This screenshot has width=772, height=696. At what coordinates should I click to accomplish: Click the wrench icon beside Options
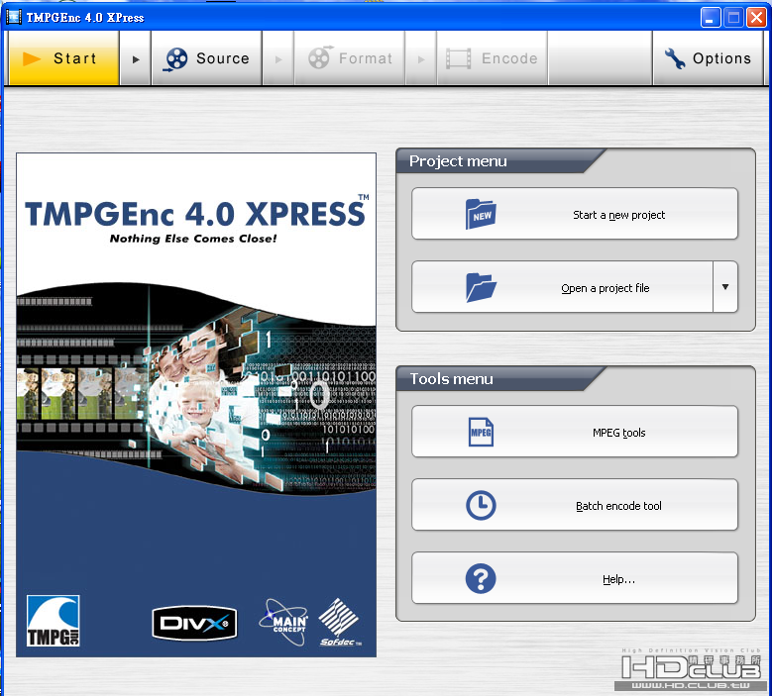(675, 58)
